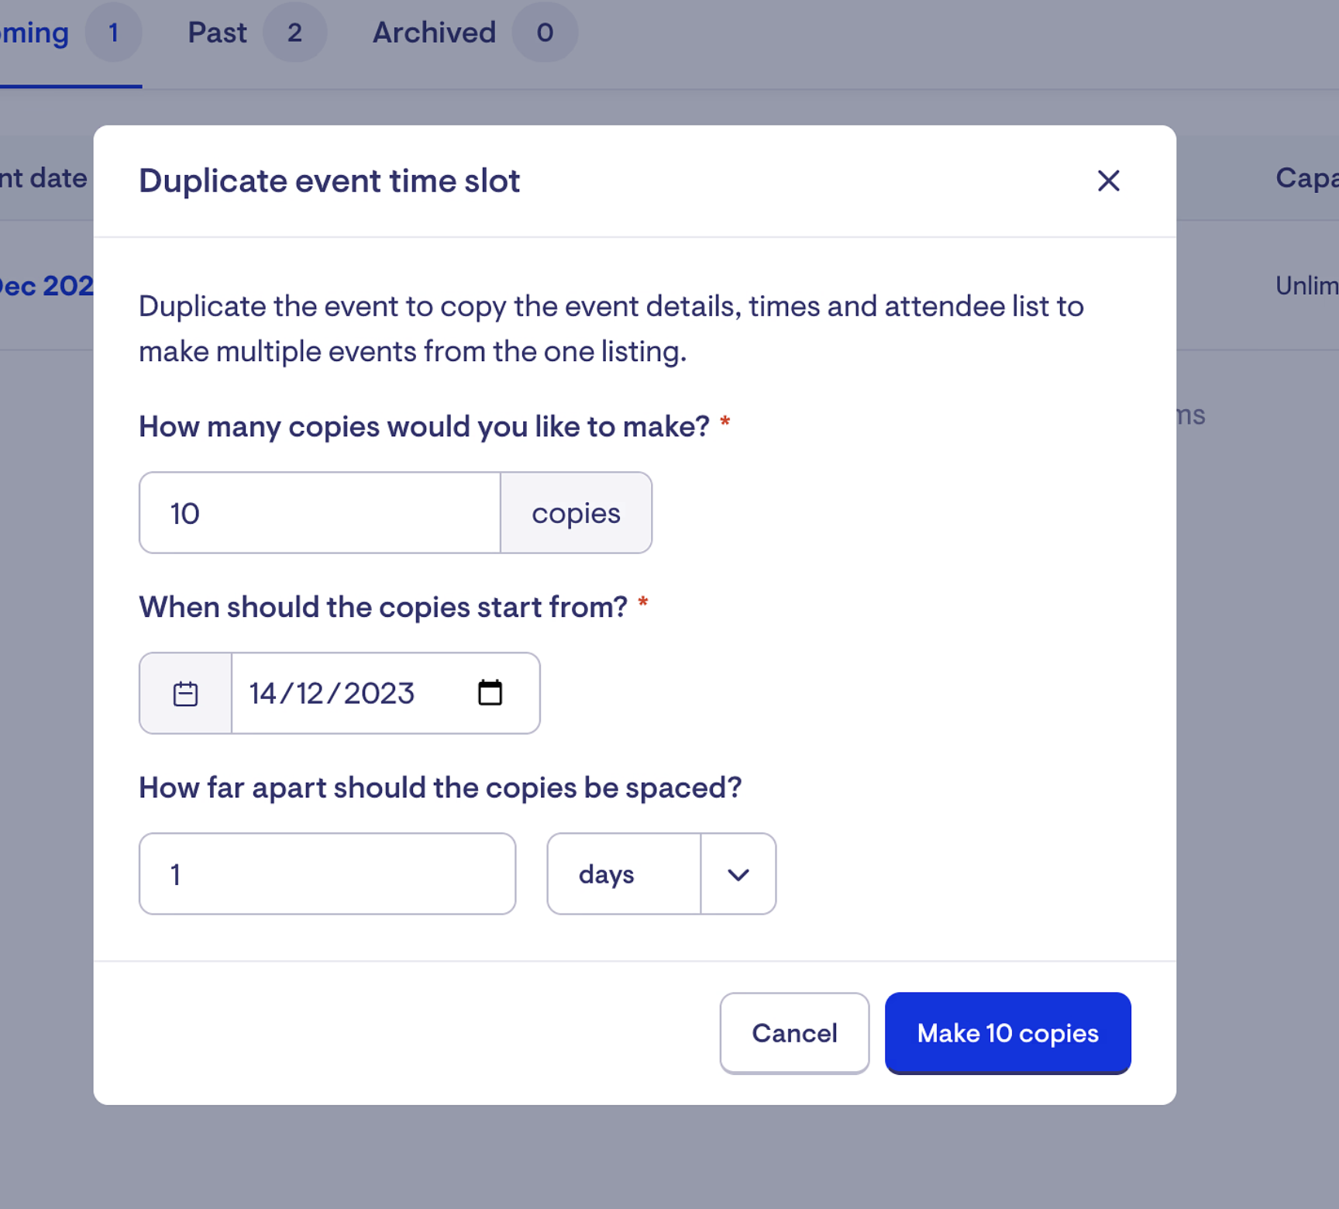Click the calendar icon left of the date

click(x=185, y=694)
